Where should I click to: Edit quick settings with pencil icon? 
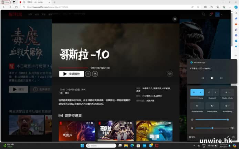pyautogui.click(x=228, y=137)
